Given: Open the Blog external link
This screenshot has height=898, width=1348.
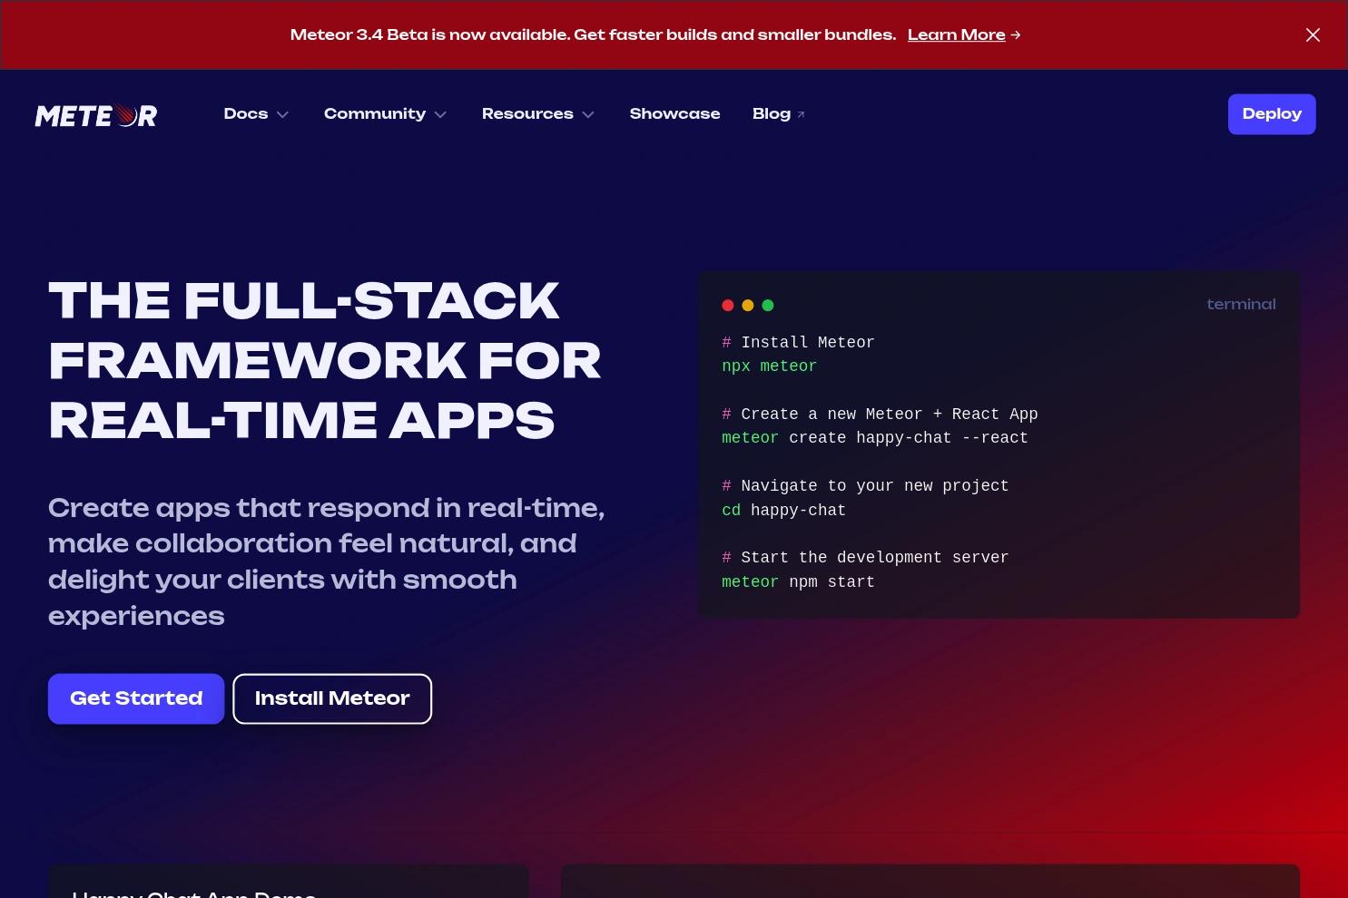Looking at the screenshot, I should (779, 114).
